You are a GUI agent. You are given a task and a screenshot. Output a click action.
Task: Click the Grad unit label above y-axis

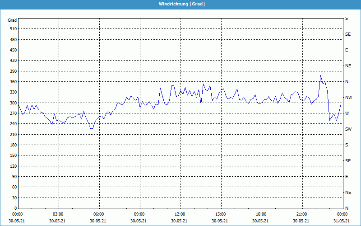tap(12, 20)
